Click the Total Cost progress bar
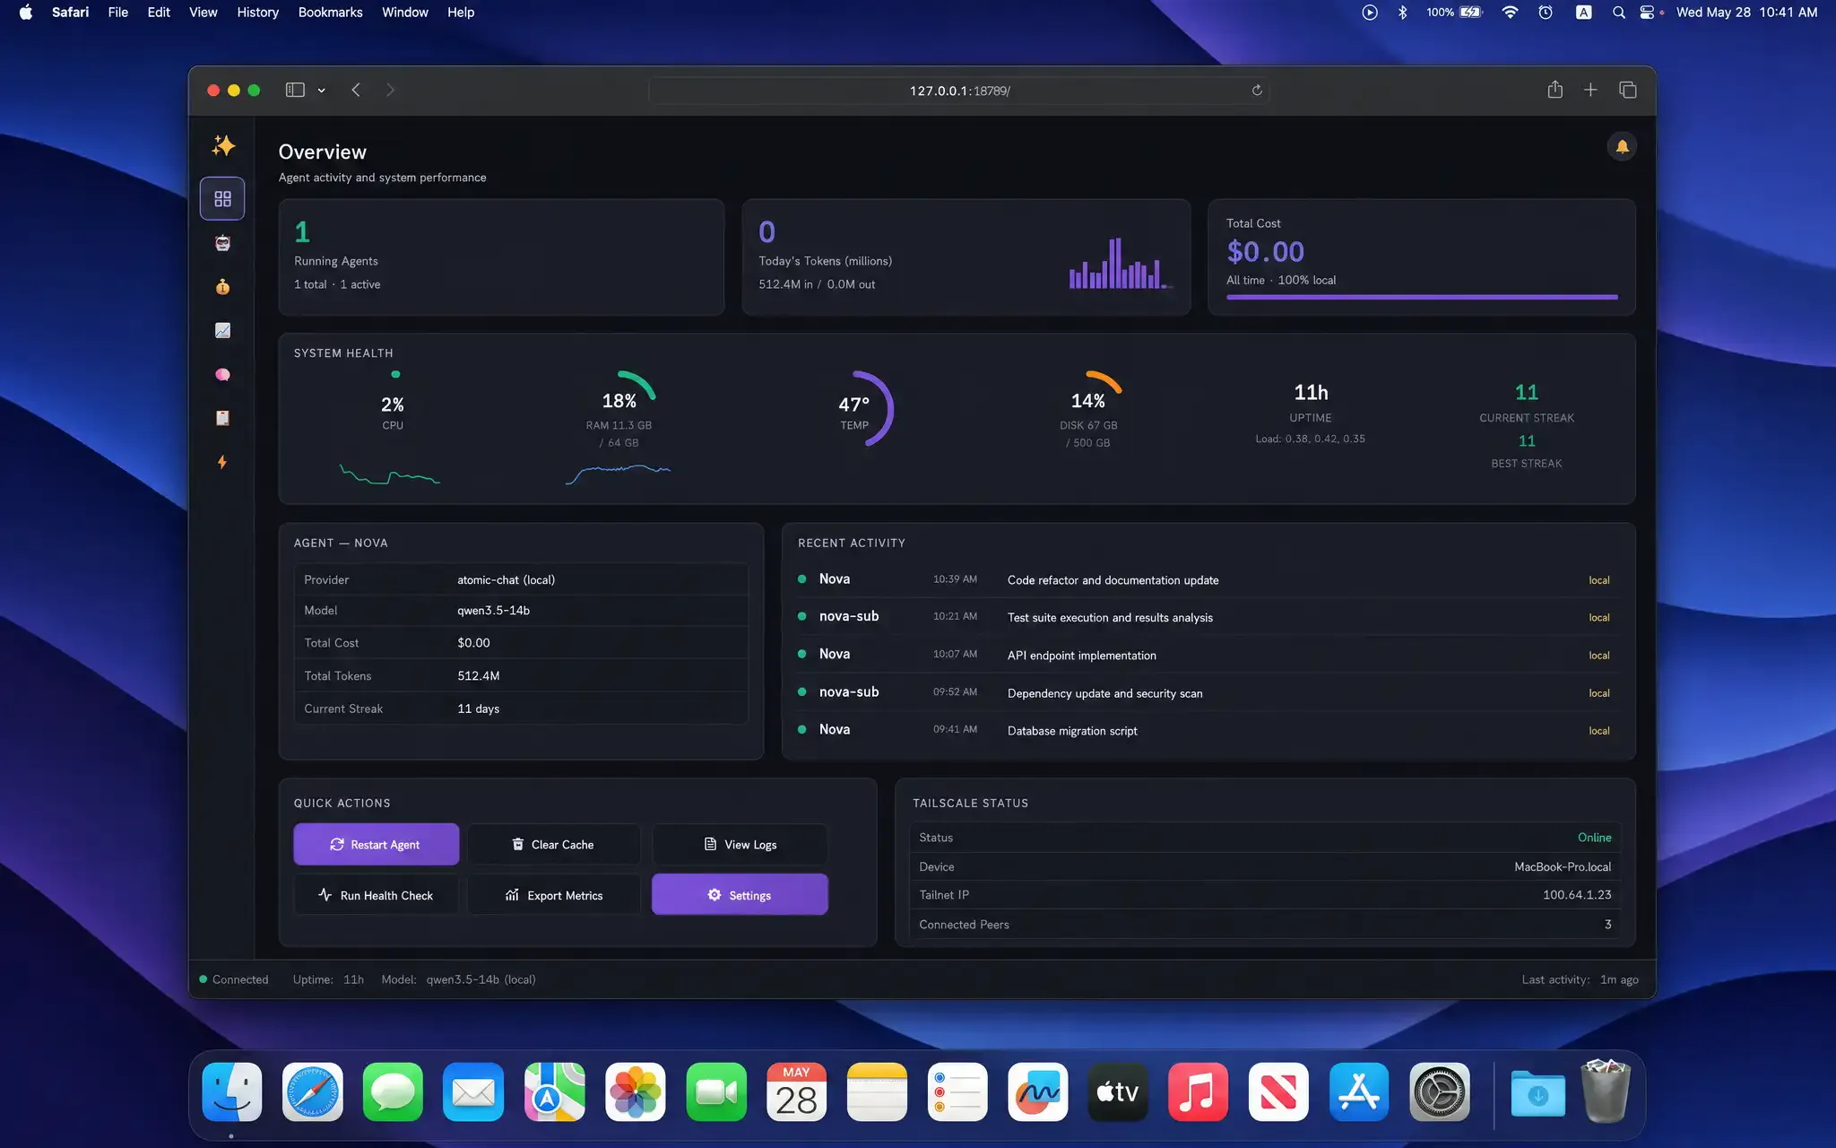 pyautogui.click(x=1422, y=297)
